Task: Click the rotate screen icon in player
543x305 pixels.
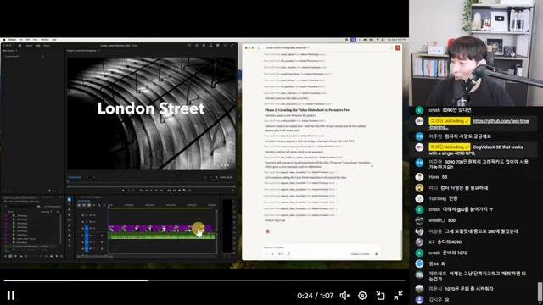Action: (380, 296)
